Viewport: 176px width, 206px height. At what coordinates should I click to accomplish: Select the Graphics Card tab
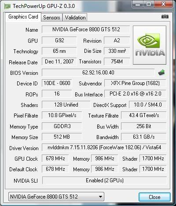[x=23, y=17]
